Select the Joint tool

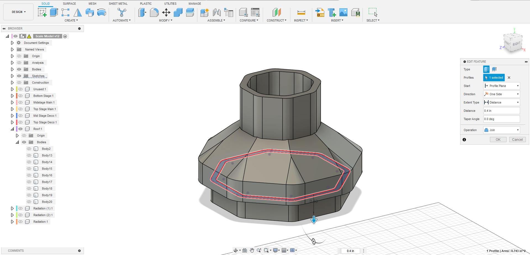tap(217, 12)
